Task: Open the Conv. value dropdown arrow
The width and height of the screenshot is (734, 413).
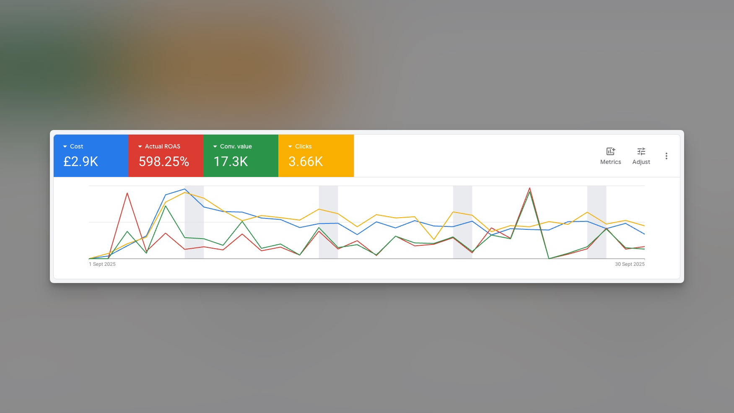Action: (215, 147)
